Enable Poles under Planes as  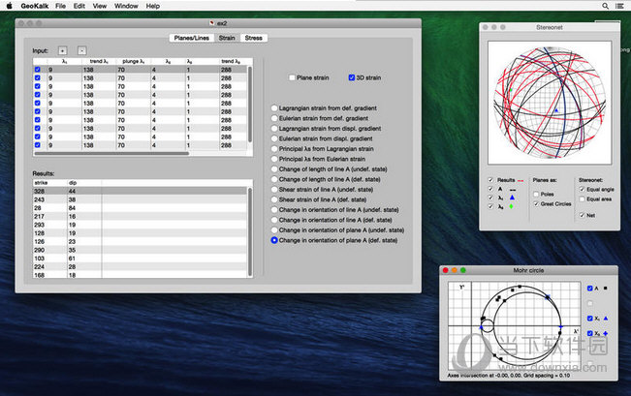coord(536,195)
